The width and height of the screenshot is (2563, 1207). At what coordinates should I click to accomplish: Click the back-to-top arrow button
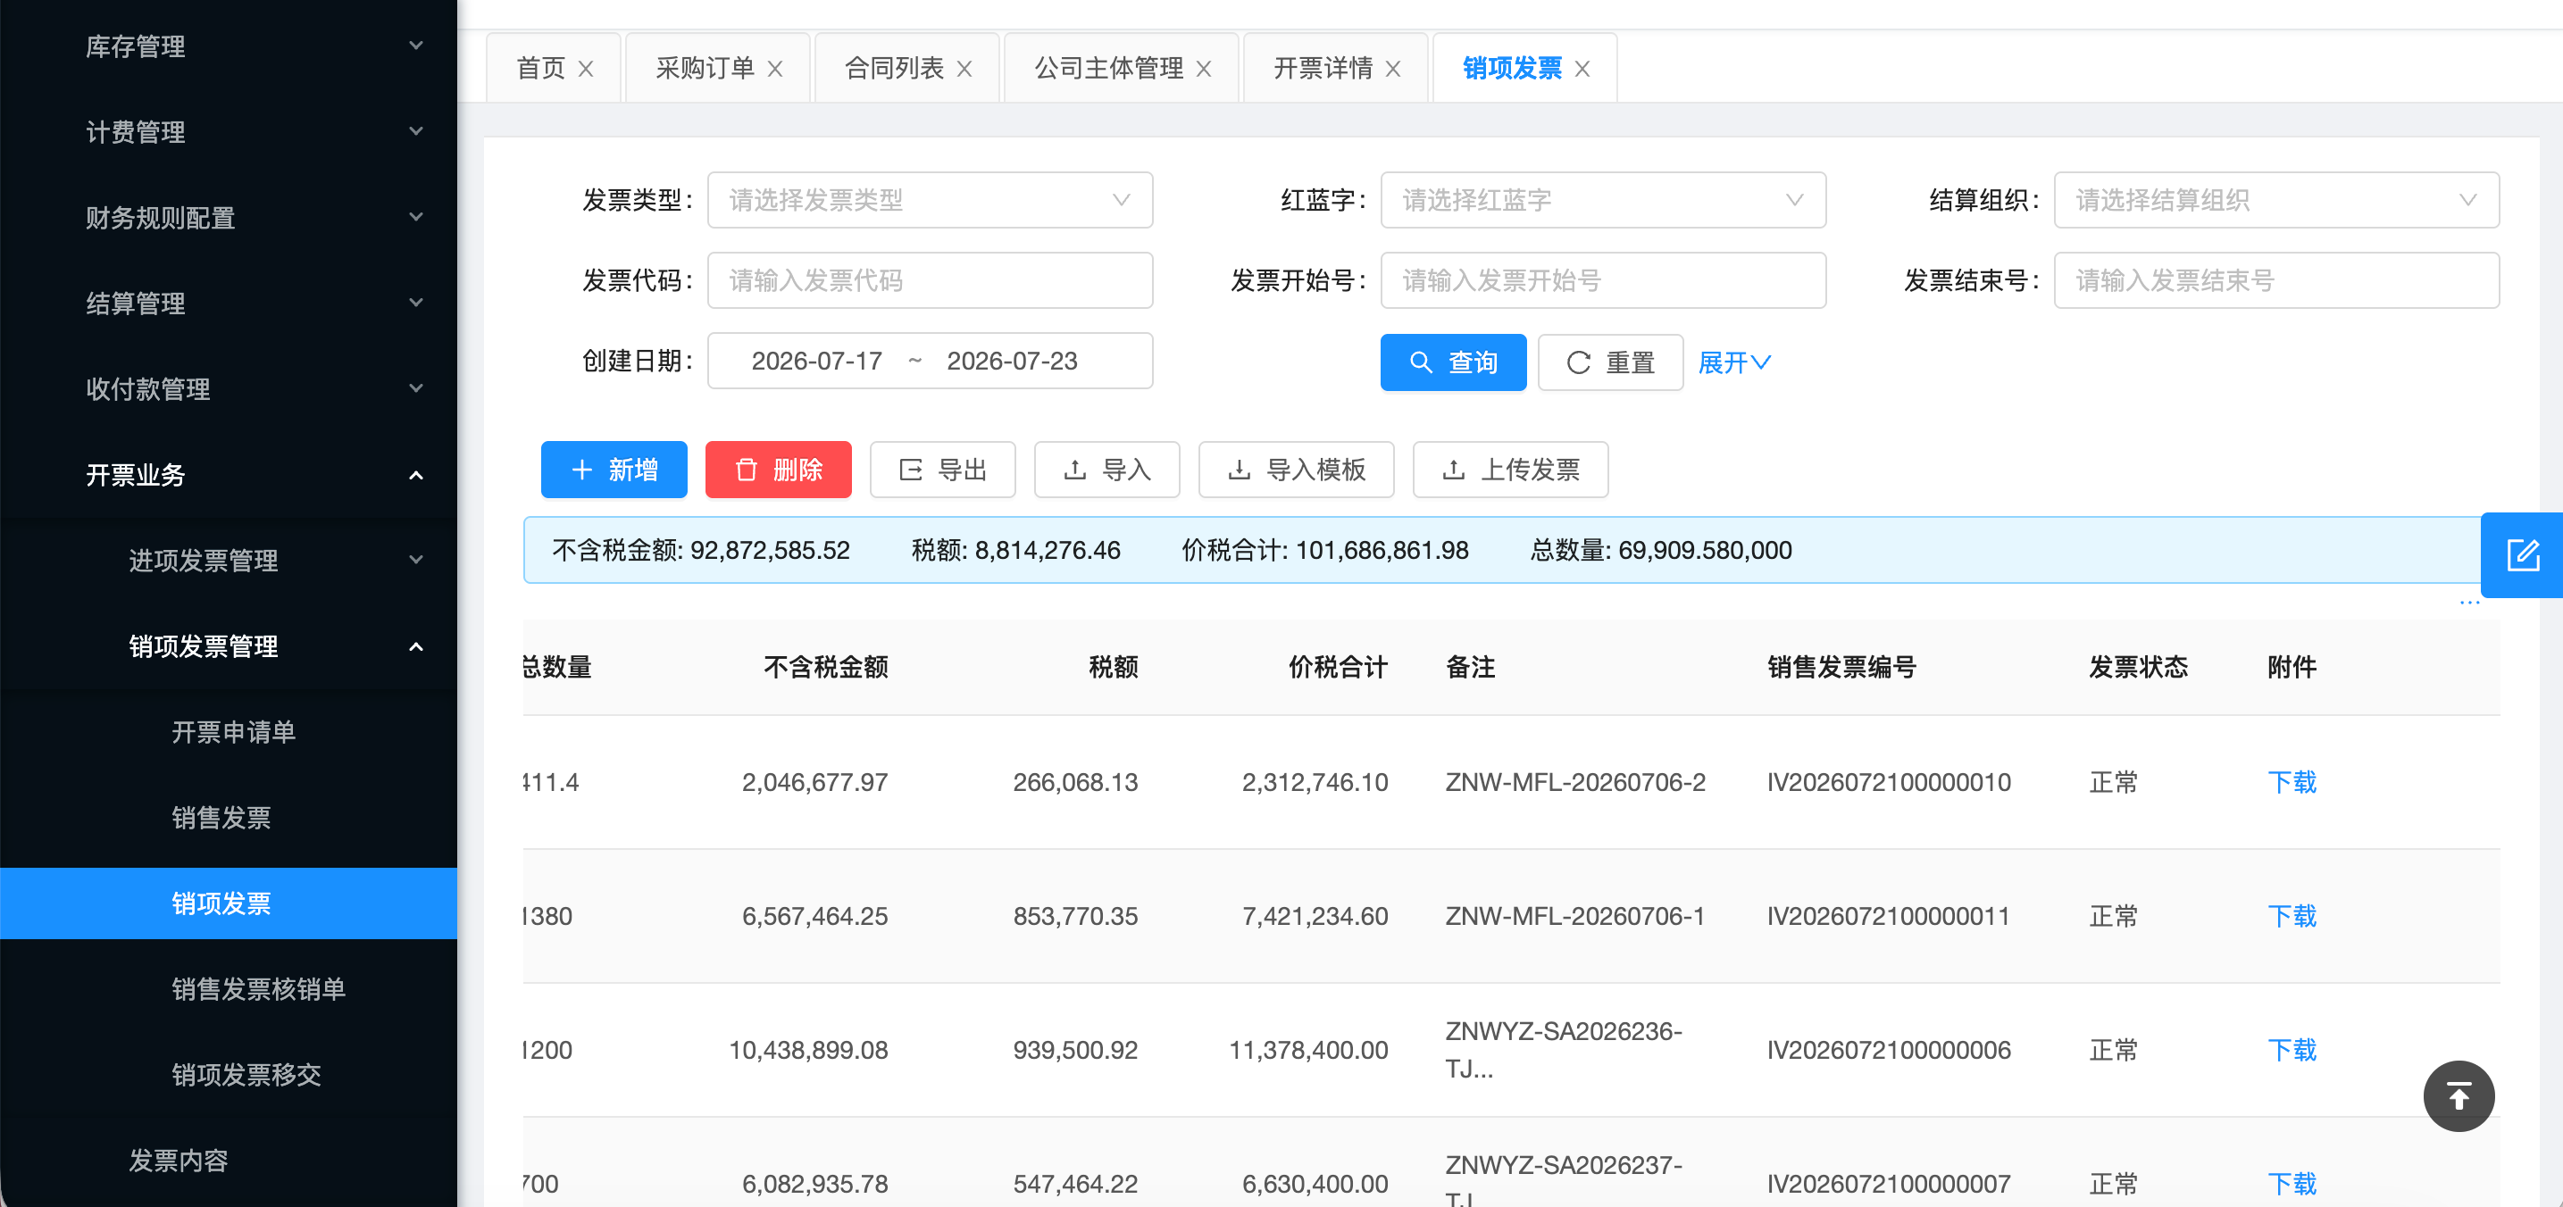(x=2459, y=1095)
